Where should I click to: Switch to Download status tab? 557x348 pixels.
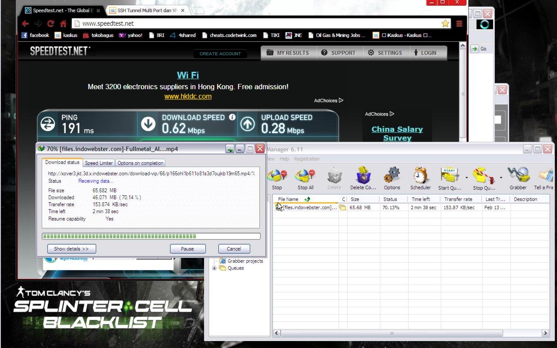pyautogui.click(x=62, y=162)
